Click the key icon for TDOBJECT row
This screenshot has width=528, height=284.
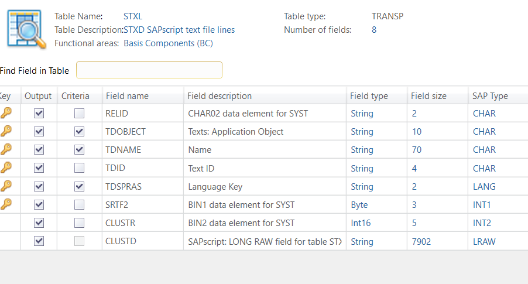click(x=6, y=132)
